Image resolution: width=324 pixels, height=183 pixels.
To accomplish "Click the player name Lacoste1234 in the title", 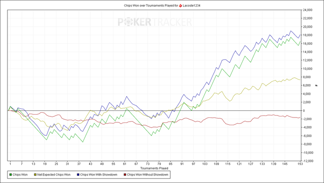I will click(x=191, y=6).
